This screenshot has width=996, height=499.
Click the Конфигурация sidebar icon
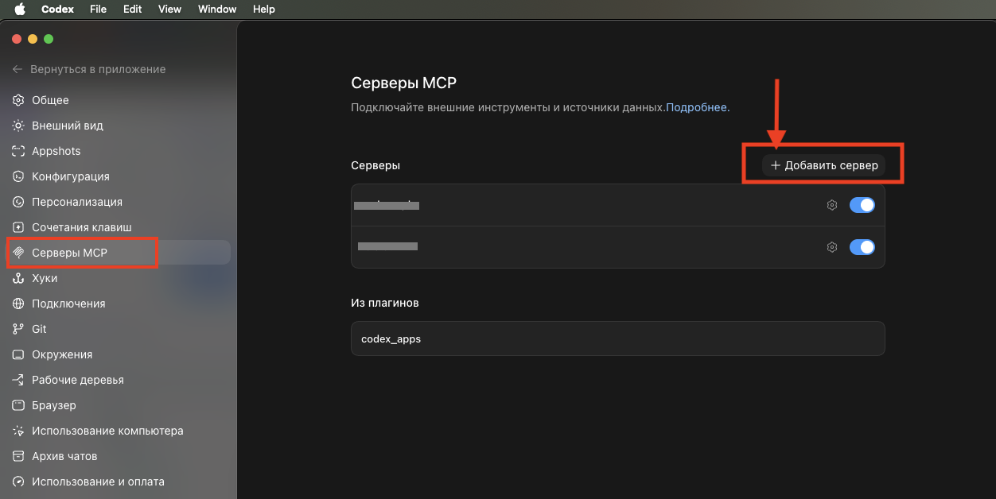point(18,176)
